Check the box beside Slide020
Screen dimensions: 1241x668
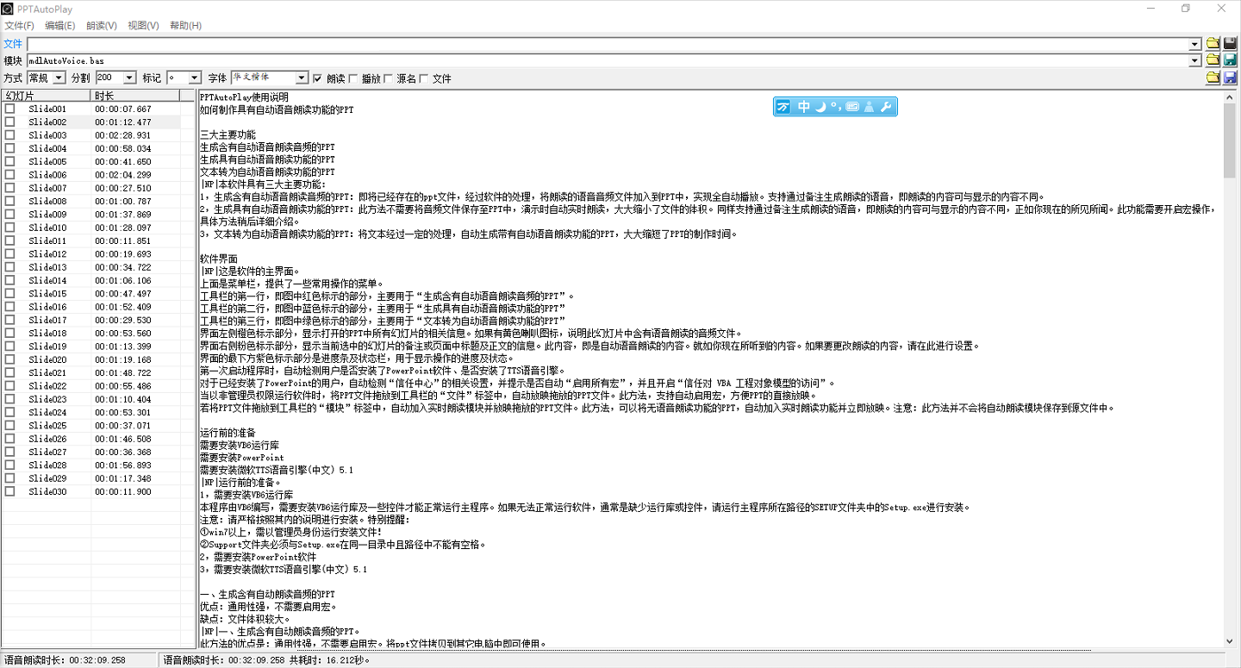coord(9,359)
